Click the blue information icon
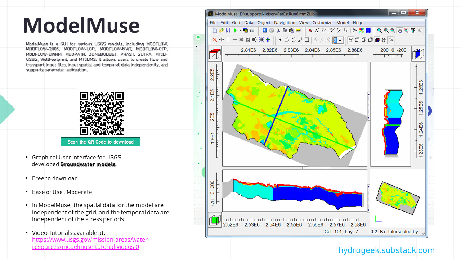The width and height of the screenshot is (461, 259). [x=368, y=31]
